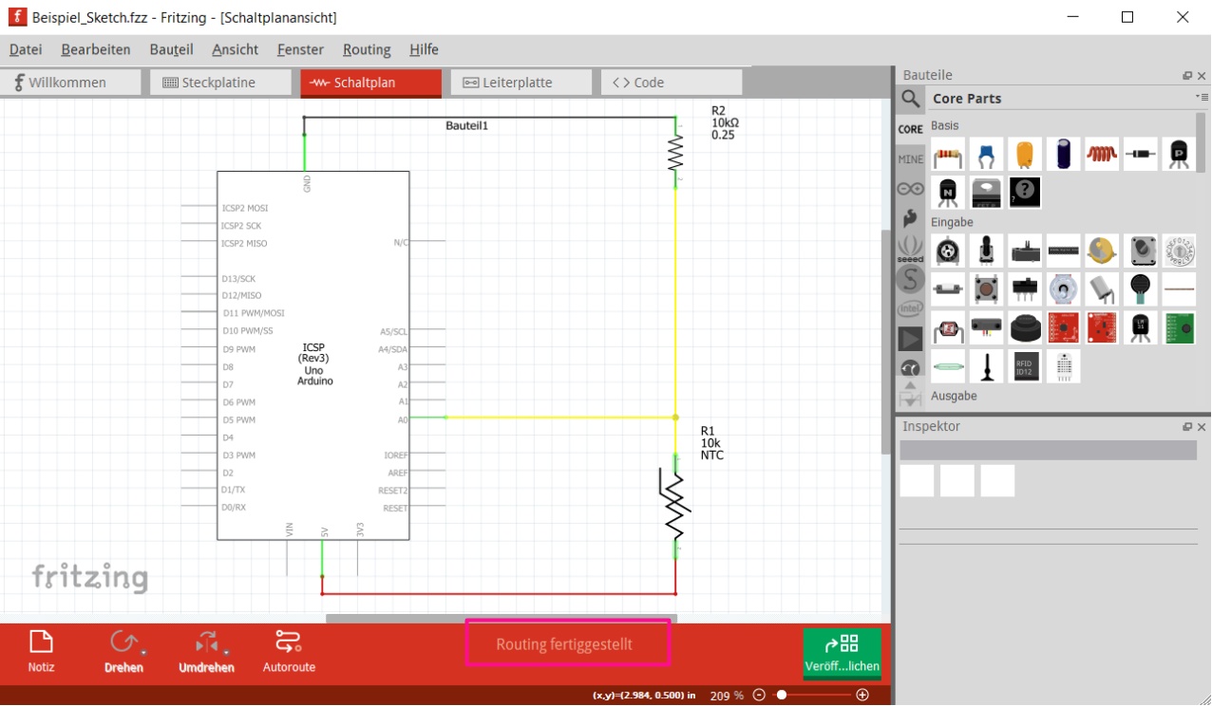Image resolution: width=1212 pixels, height=706 pixels.
Task: Zoom in with plus button
Action: point(862,695)
